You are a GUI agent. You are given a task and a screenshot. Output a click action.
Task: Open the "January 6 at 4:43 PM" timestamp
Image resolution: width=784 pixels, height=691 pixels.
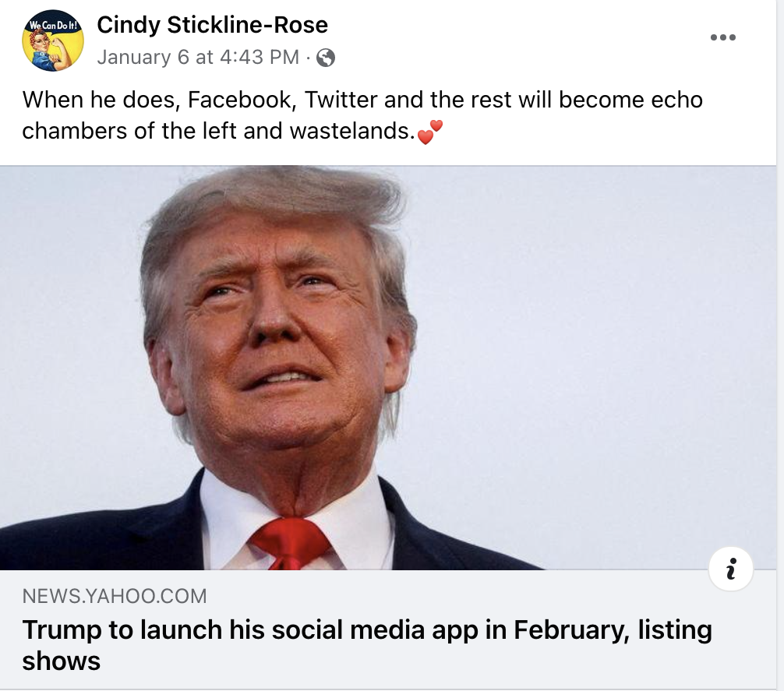coord(198,58)
